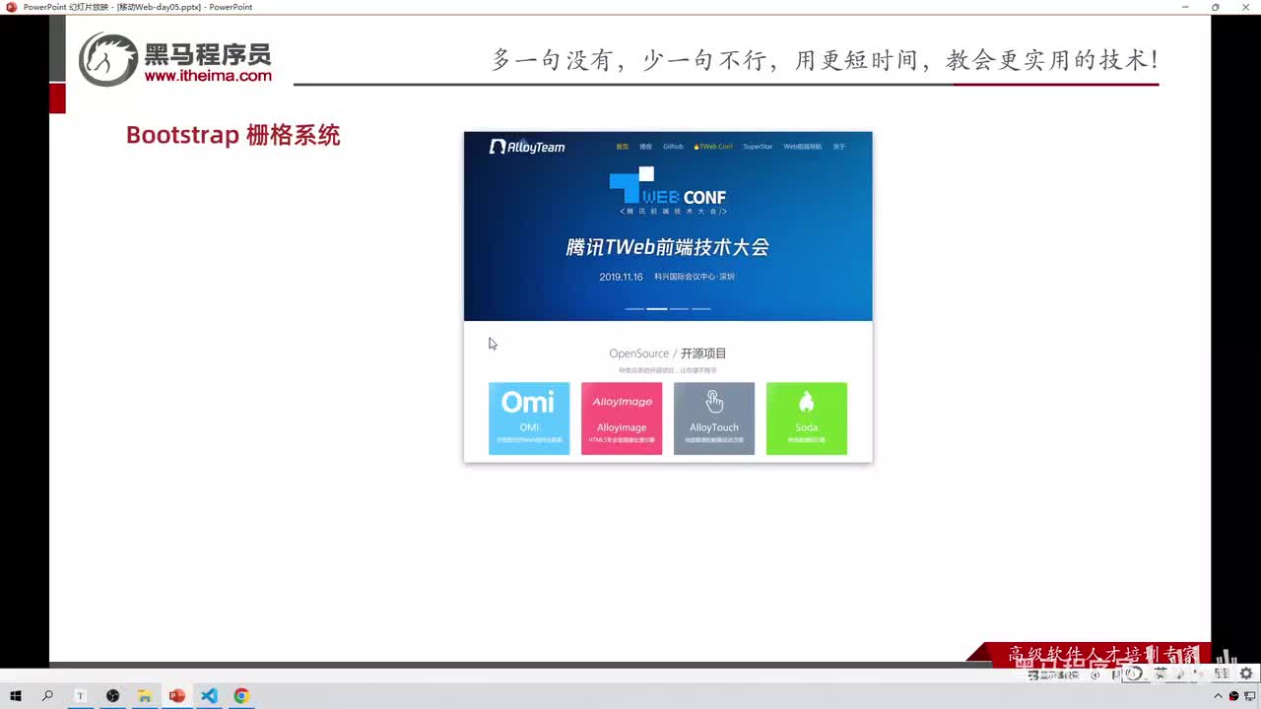Viewport: 1261px width, 709px height.
Task: Click 高级软件人才培训专家 red banner
Action: 1089,653
